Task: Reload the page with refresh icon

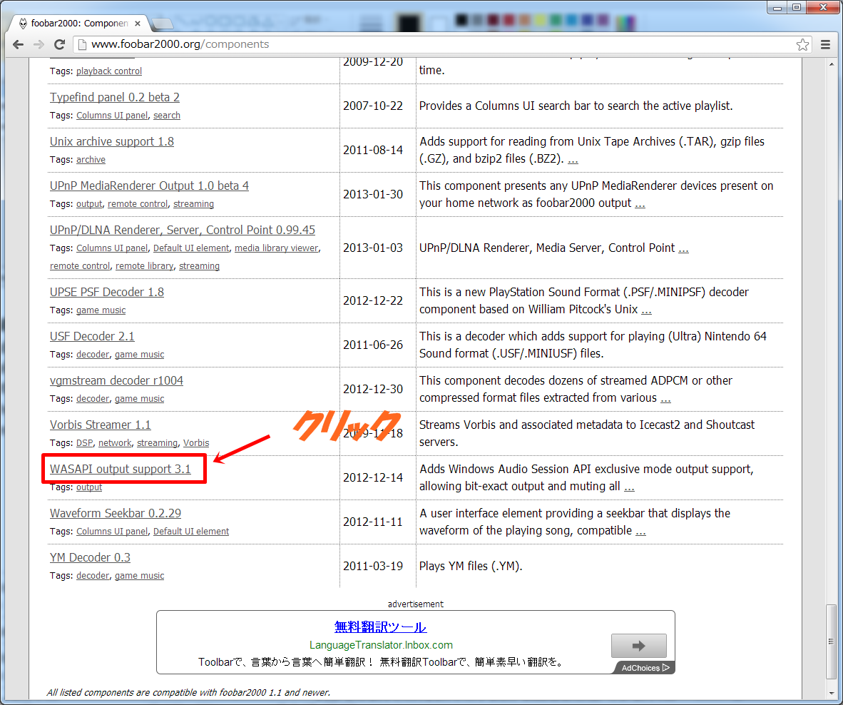Action: pyautogui.click(x=60, y=45)
